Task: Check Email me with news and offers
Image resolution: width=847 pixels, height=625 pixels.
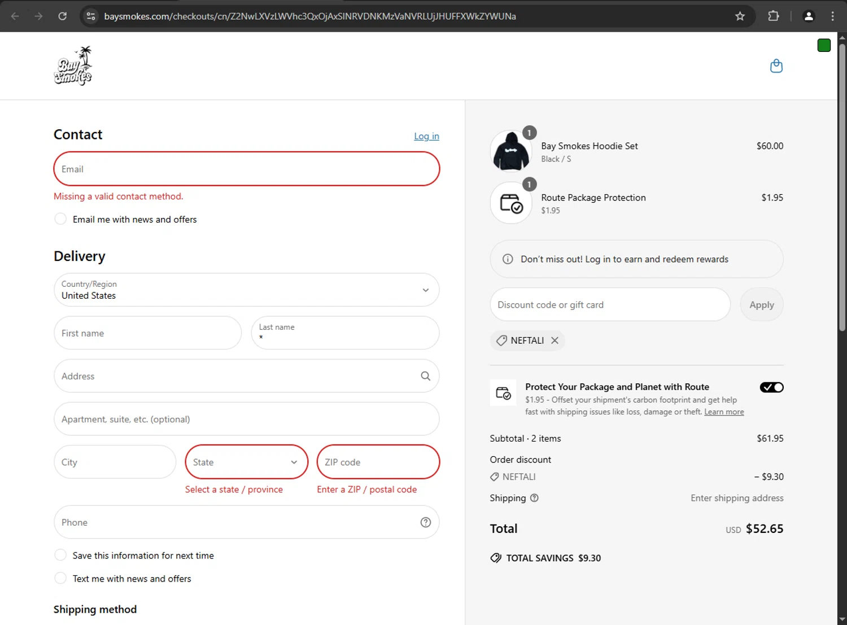Action: (60, 219)
